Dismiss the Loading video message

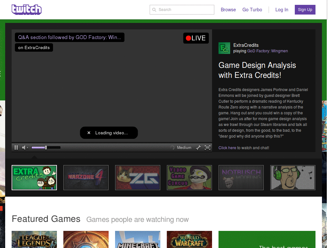(x=89, y=133)
